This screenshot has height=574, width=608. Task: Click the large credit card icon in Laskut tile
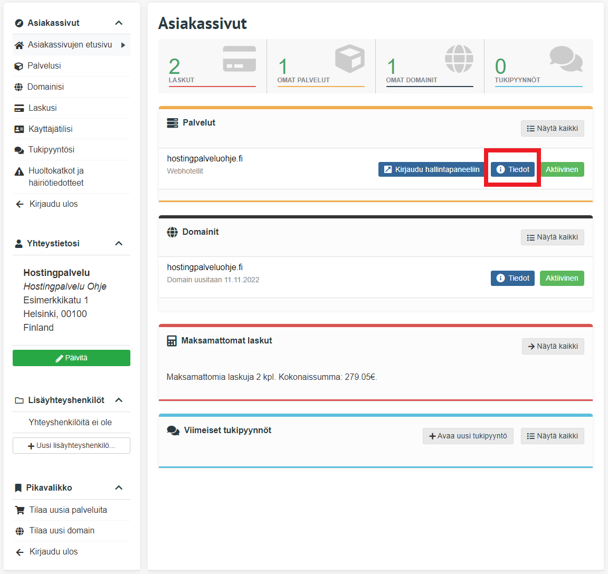[x=239, y=59]
